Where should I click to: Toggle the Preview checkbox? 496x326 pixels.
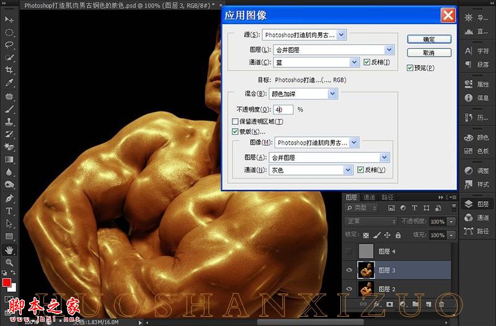410,68
